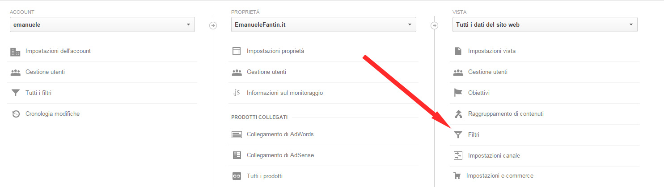This screenshot has height=187, width=664.
Task: Click the channel settings icon
Action: click(458, 155)
